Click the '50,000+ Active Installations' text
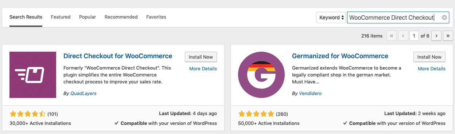Screen dimensions: 455x134 point(269,123)
